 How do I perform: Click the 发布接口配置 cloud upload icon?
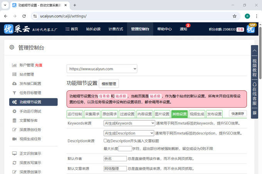coord(14,84)
